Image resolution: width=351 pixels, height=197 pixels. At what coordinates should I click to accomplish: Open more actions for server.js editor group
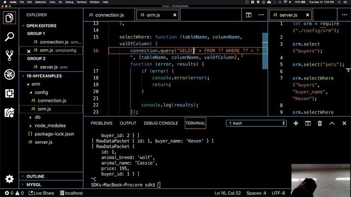pos(344,15)
